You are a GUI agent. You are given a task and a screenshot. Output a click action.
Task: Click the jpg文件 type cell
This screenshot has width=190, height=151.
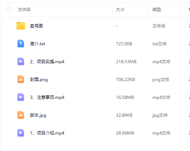[x=160, y=115]
